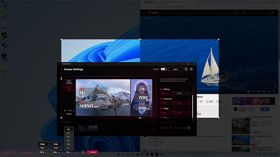The height and width of the screenshot is (157, 280).
Task: Click the shuffle icon above media library
Action: click(154, 121)
